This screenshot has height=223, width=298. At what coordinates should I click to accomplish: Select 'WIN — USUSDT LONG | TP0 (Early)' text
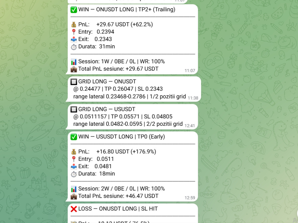click(122, 137)
